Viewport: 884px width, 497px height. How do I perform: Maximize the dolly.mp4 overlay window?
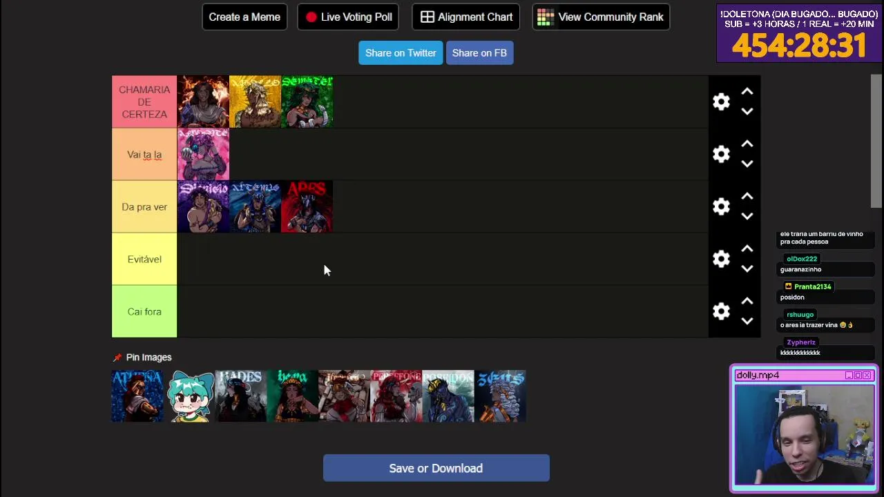point(858,376)
